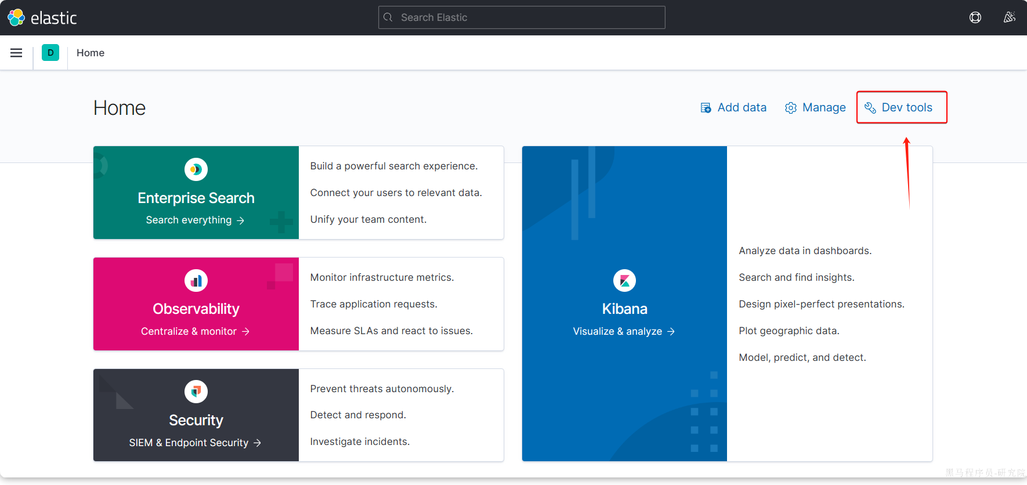Click arrow next to Search everything
Screen dimensions: 1027x485
pos(240,220)
